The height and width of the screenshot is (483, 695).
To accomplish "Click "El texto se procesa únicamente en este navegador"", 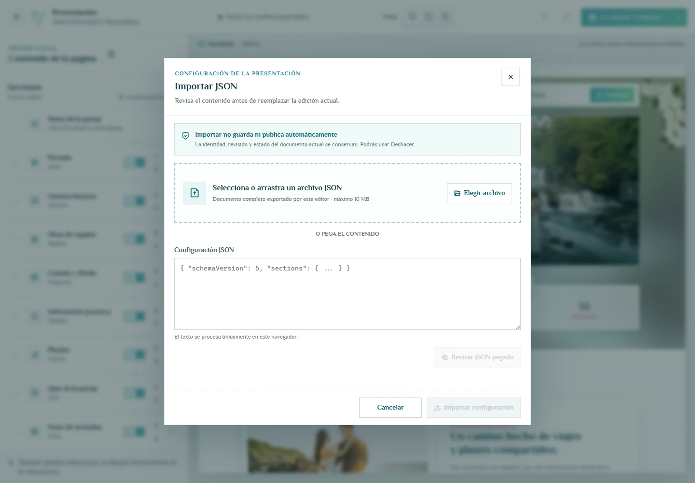I will pos(236,337).
